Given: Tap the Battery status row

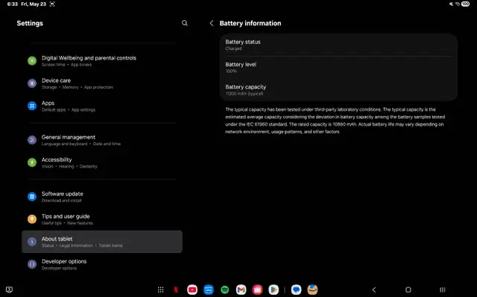Looking at the screenshot, I should pyautogui.click(x=338, y=45).
